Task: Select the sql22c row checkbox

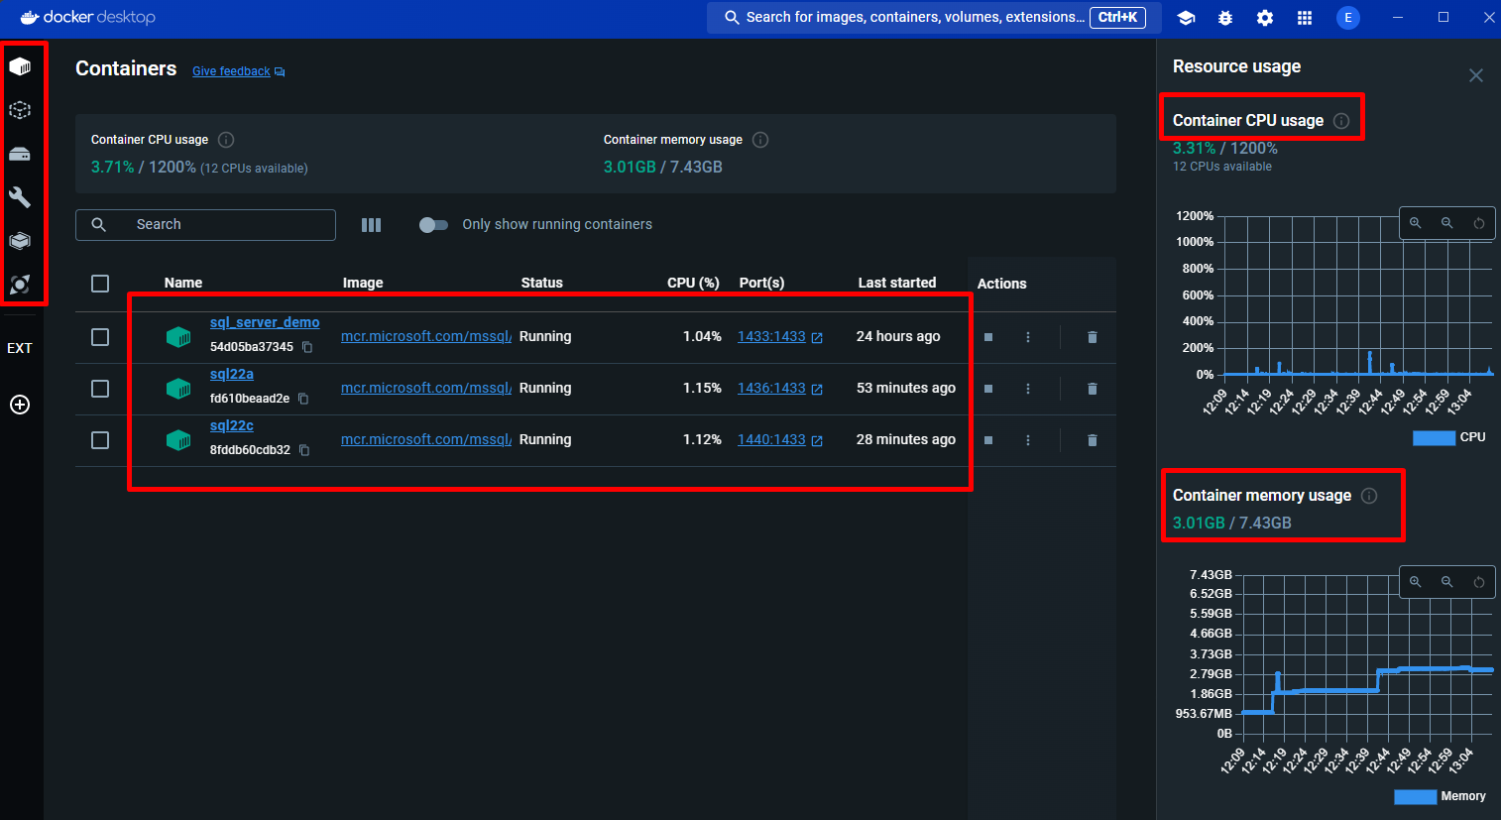Action: click(100, 440)
